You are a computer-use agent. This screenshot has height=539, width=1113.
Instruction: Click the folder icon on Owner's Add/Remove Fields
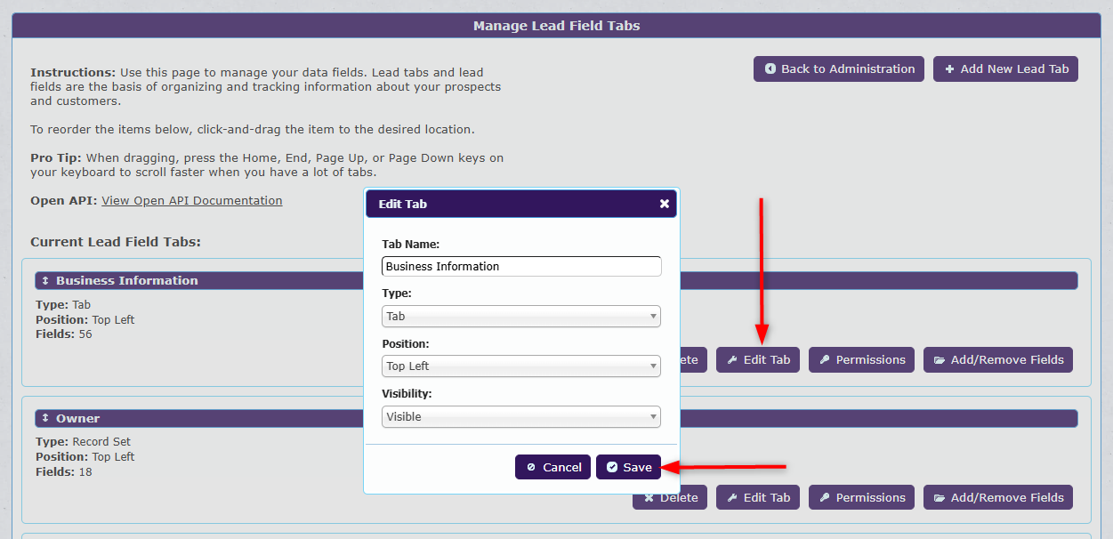(x=940, y=497)
